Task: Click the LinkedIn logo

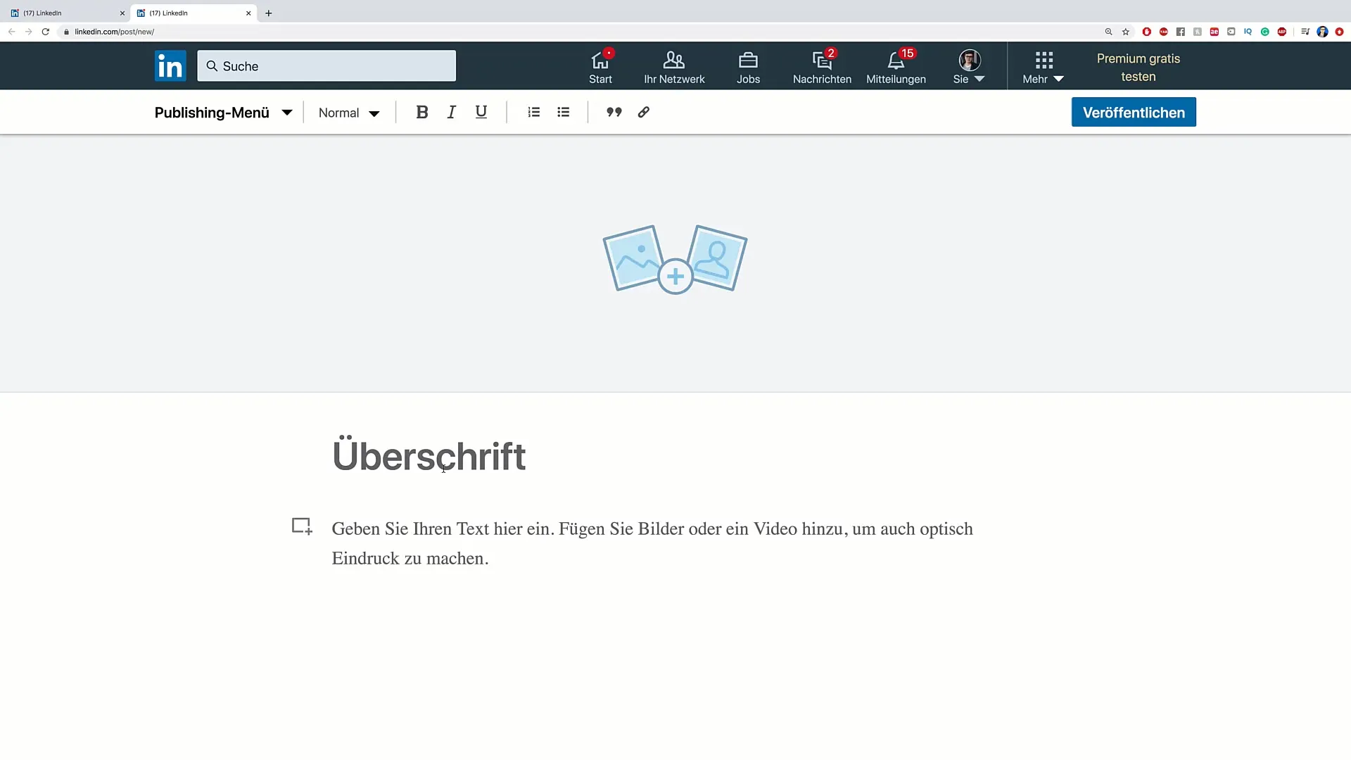Action: [x=170, y=66]
